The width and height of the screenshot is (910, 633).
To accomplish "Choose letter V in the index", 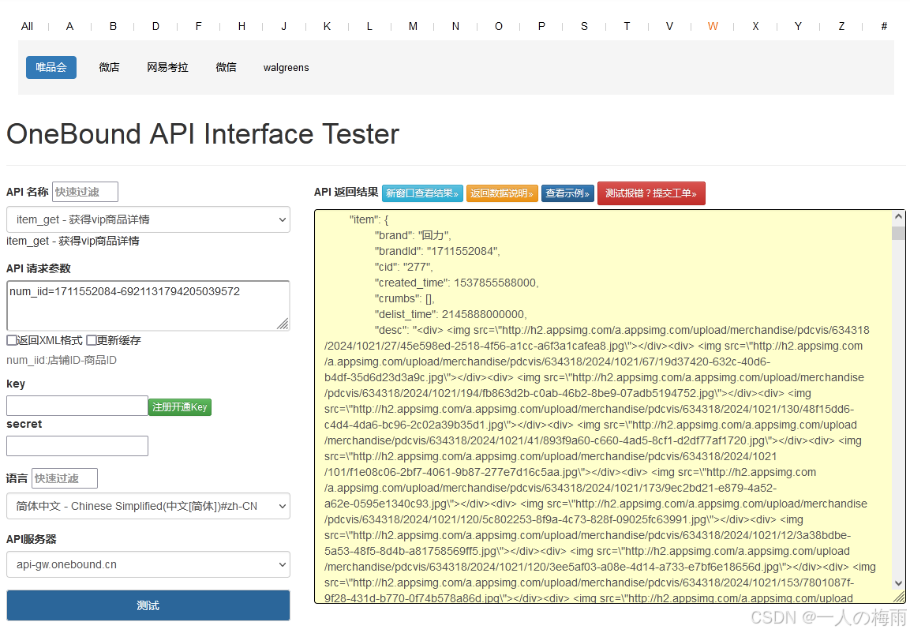I will coord(669,26).
